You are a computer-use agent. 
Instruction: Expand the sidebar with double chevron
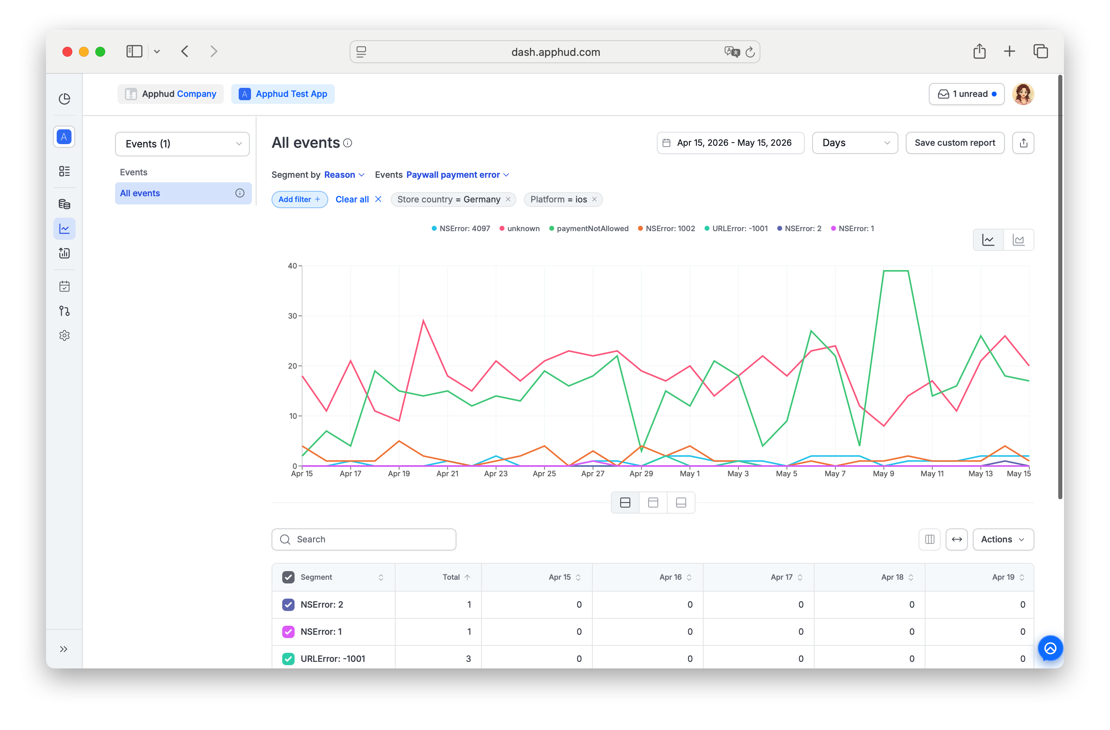pos(64,650)
